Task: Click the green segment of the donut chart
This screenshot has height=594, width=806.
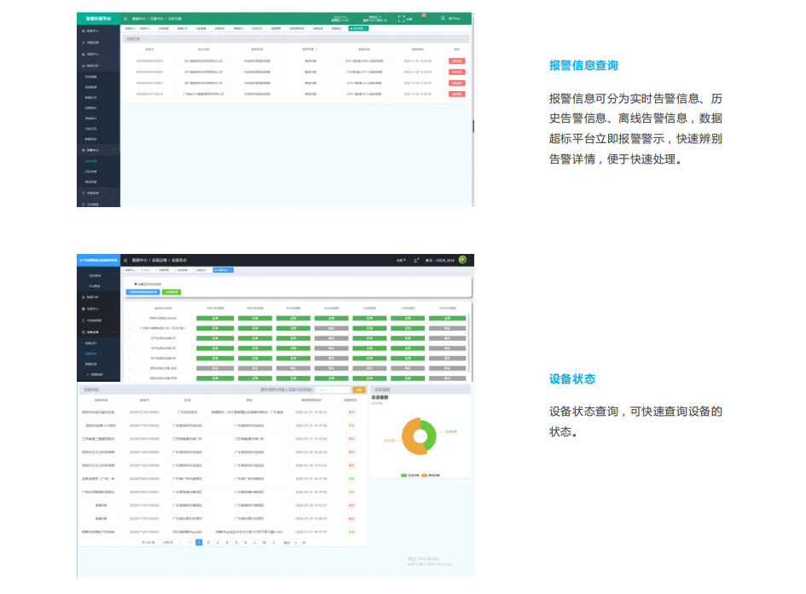Action: point(429,434)
